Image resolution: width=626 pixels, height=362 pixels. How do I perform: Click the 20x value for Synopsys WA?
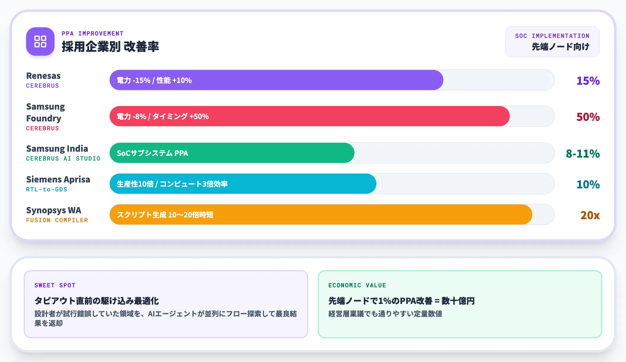[590, 215]
